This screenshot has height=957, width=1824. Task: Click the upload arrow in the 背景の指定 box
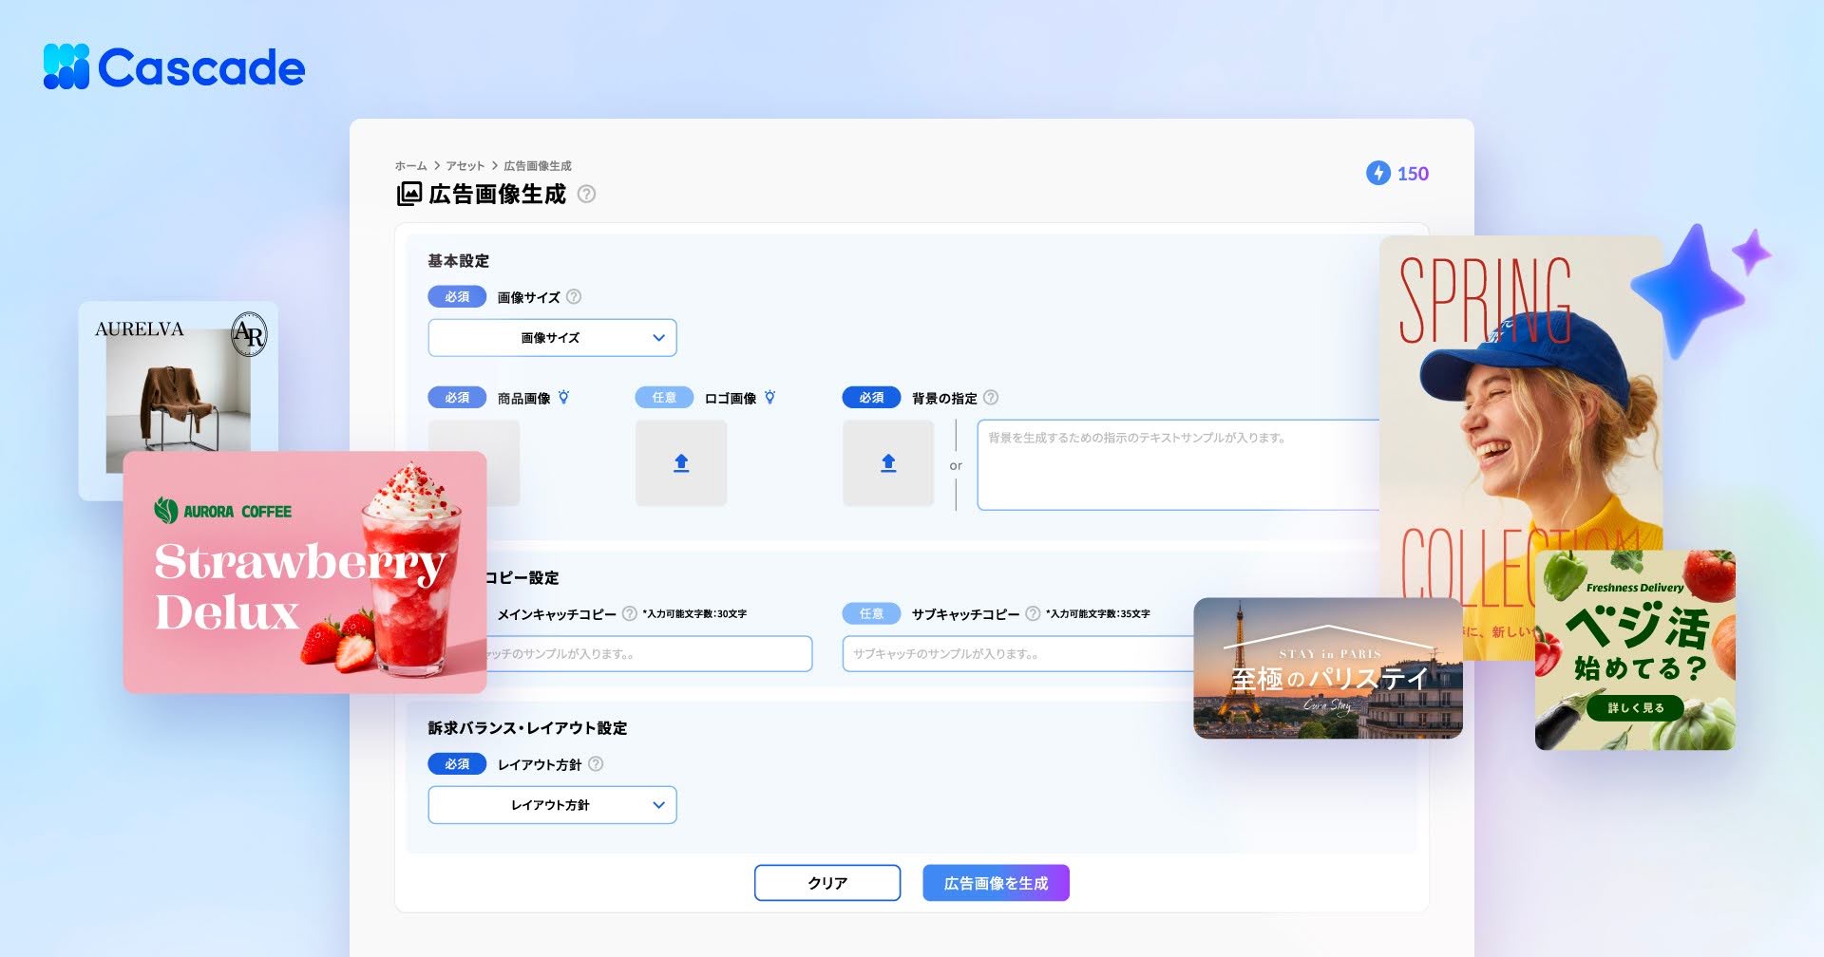pos(888,462)
